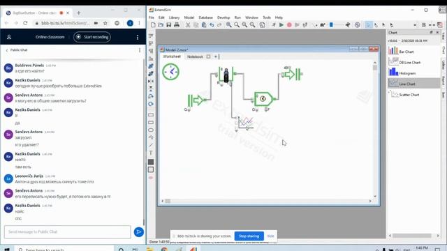The height and width of the screenshot is (251, 447).
Task: Add a new tab with the plus button
Action: pyautogui.click(x=216, y=56)
